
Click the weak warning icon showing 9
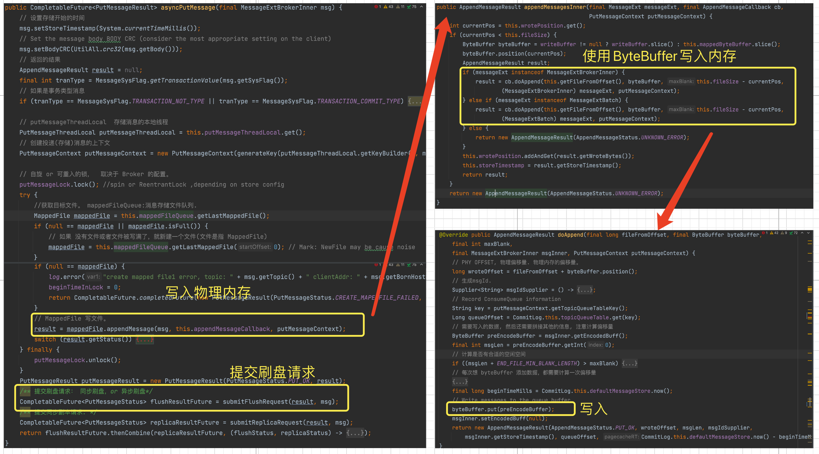click(x=784, y=233)
